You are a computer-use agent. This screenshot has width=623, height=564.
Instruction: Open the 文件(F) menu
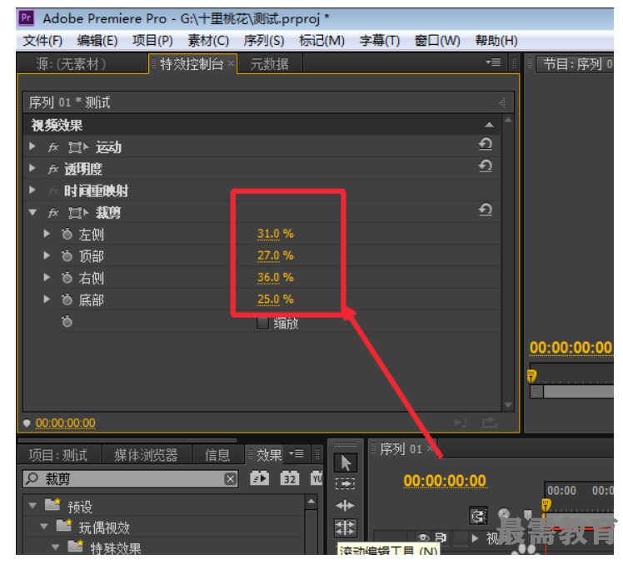[42, 41]
